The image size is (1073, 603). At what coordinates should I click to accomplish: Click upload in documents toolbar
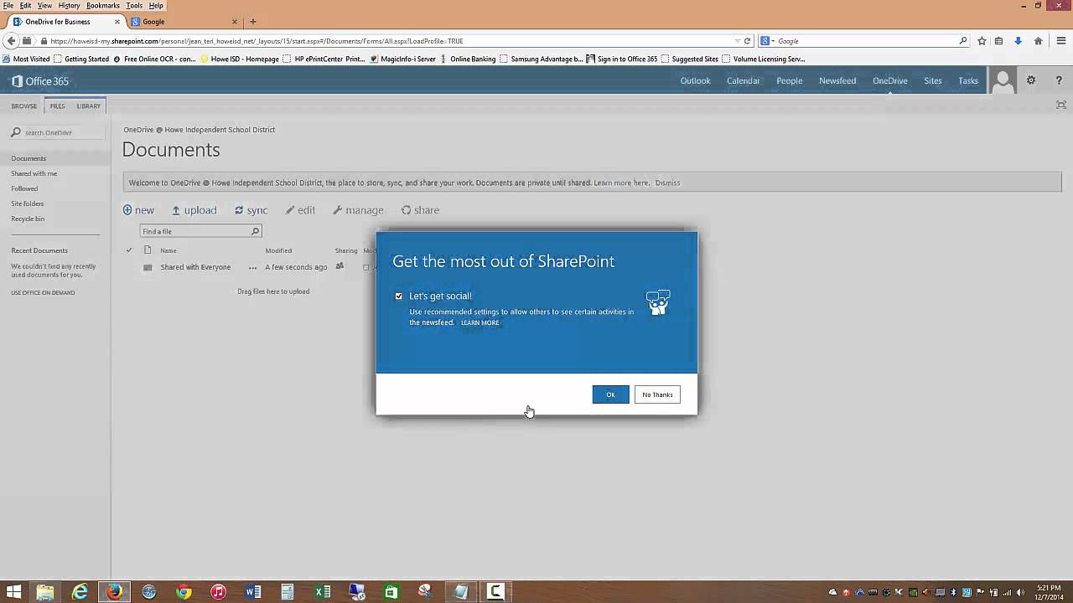coord(194,210)
